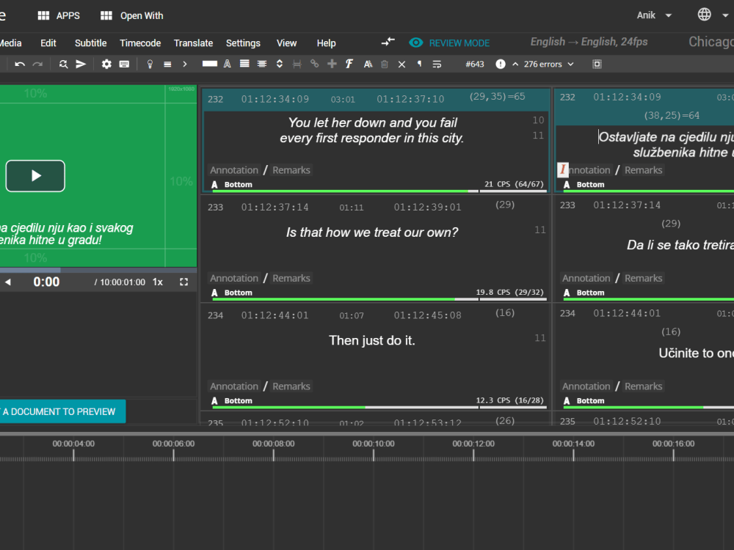Go to previous error with up chevron
Screen dimensions: 734x550
(x=515, y=64)
